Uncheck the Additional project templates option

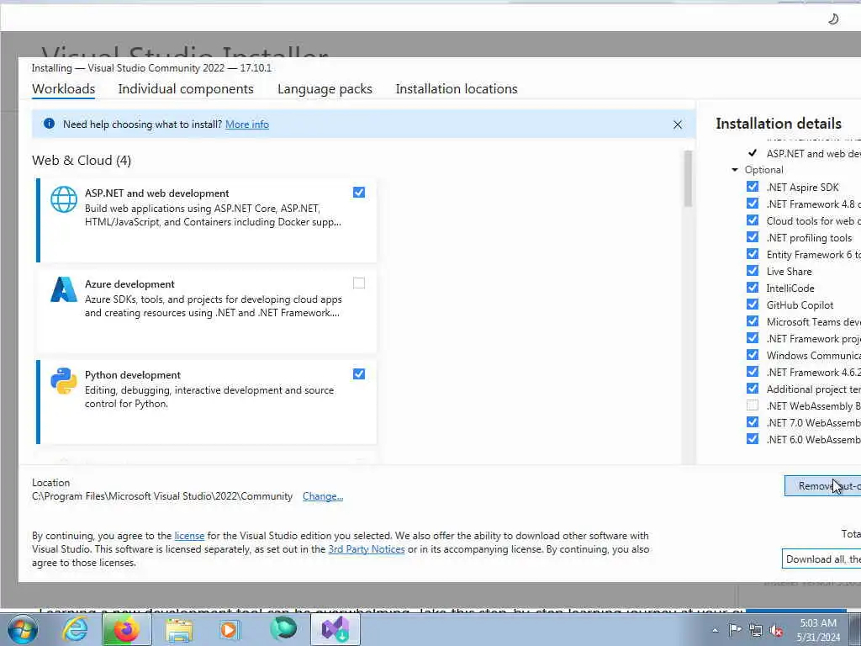click(753, 389)
